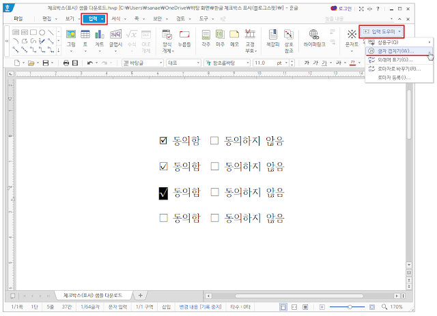Open the 서식 menu
Image resolution: width=437 pixels, height=316 pixels.
[116, 18]
